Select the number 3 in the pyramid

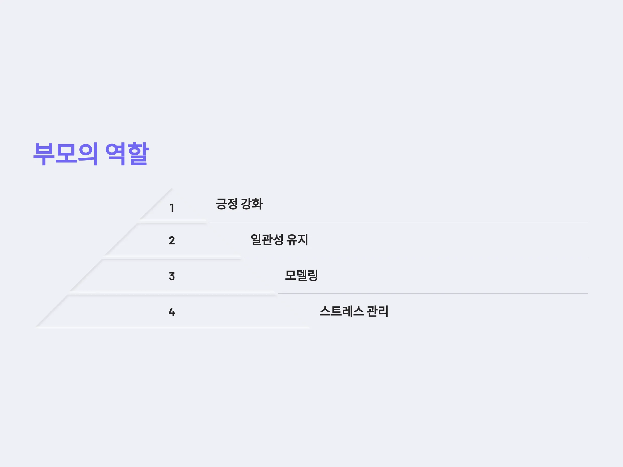[x=172, y=276]
